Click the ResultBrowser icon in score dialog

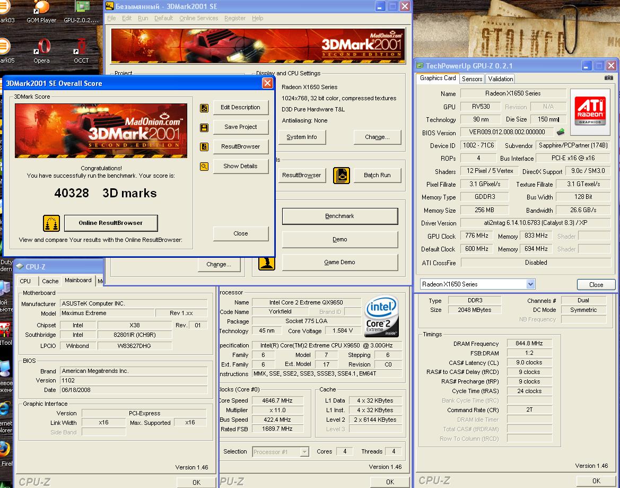coord(204,147)
